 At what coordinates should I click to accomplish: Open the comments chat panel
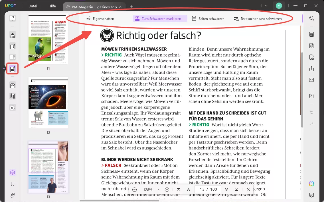[x=312, y=195]
